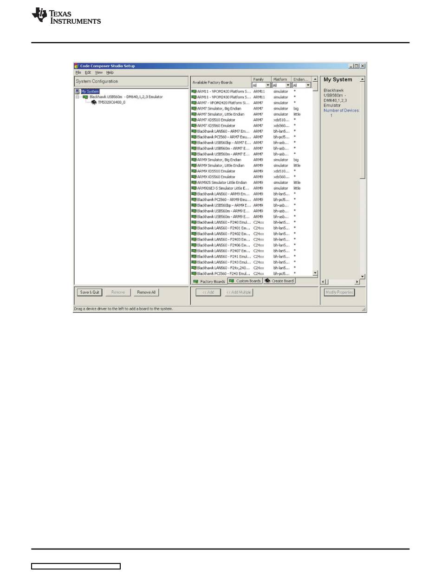Select the "Blackhawk PCI560 - F240 Emul..." row
Viewport: 441px width, 576px height.
point(252,273)
